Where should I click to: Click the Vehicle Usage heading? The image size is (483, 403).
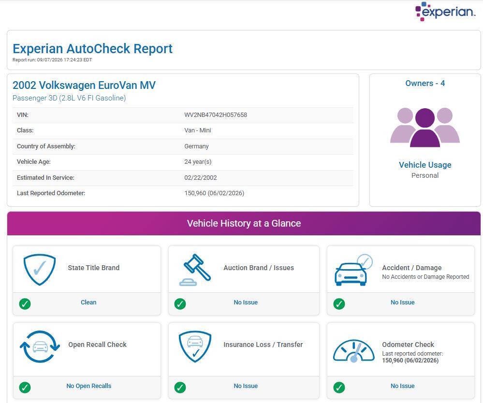pos(425,165)
